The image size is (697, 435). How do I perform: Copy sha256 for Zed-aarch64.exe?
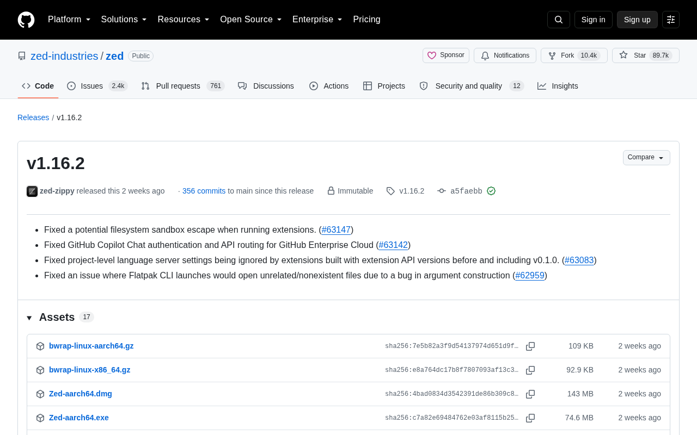tap(530, 418)
